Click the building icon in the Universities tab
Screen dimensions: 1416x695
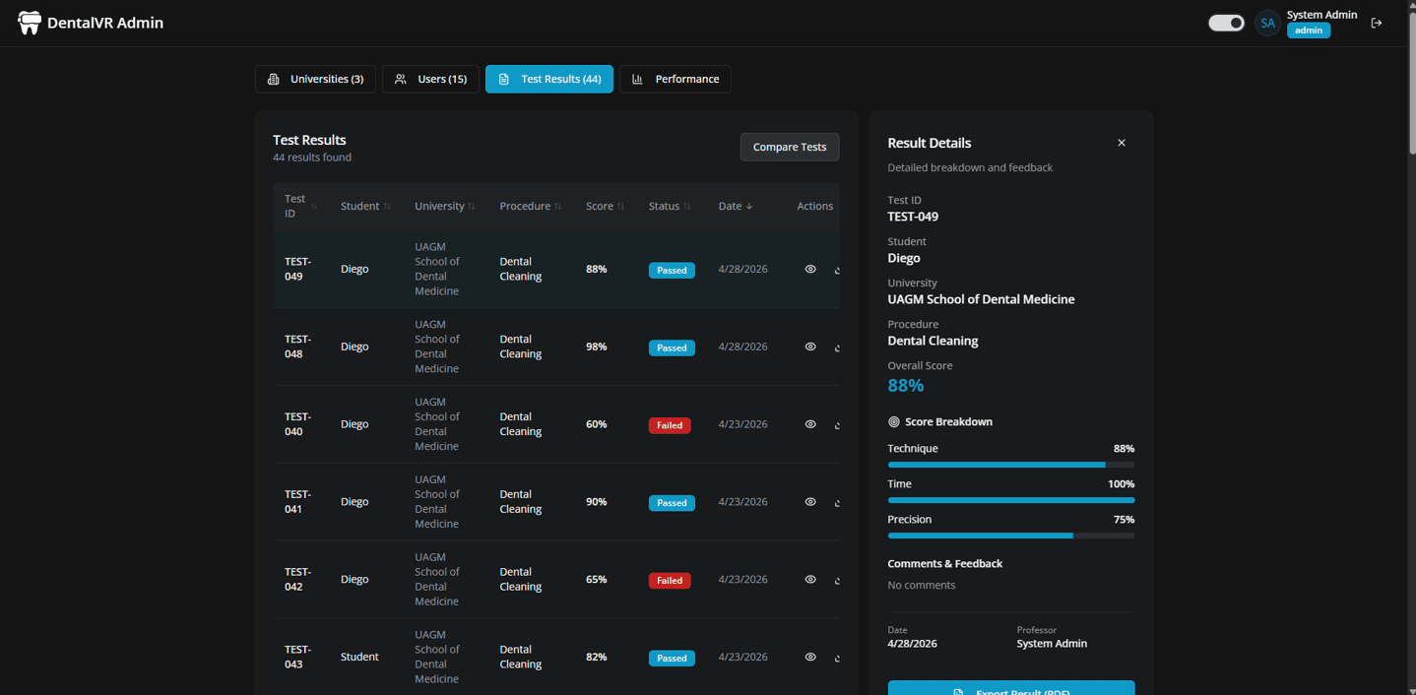274,79
